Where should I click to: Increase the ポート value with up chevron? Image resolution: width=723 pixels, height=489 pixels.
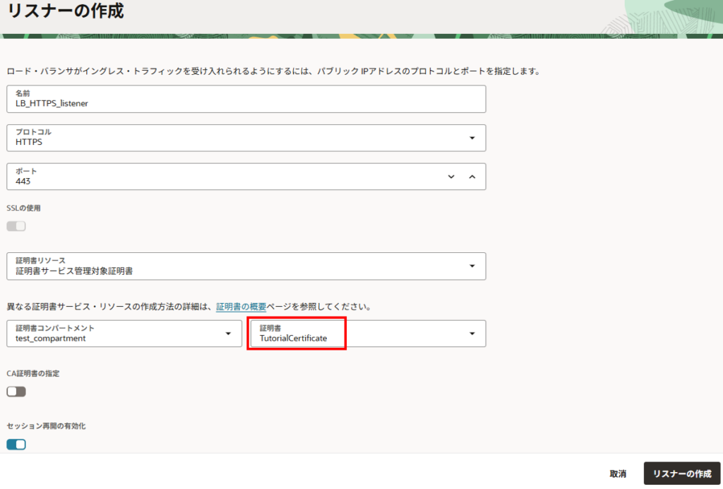472,177
